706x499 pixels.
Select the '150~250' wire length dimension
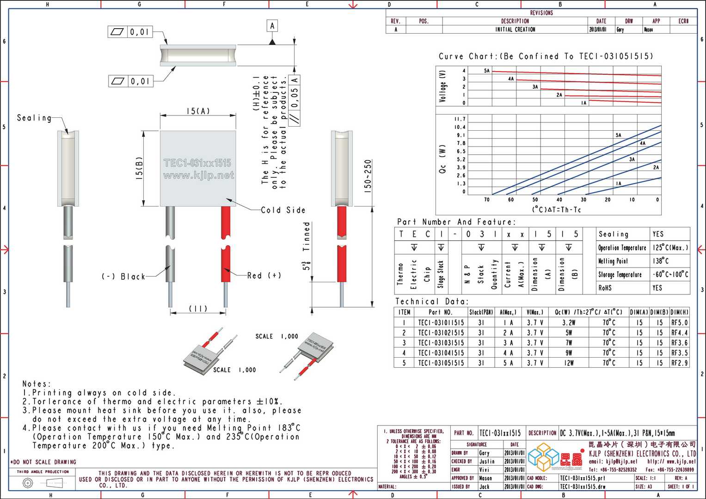368,176
